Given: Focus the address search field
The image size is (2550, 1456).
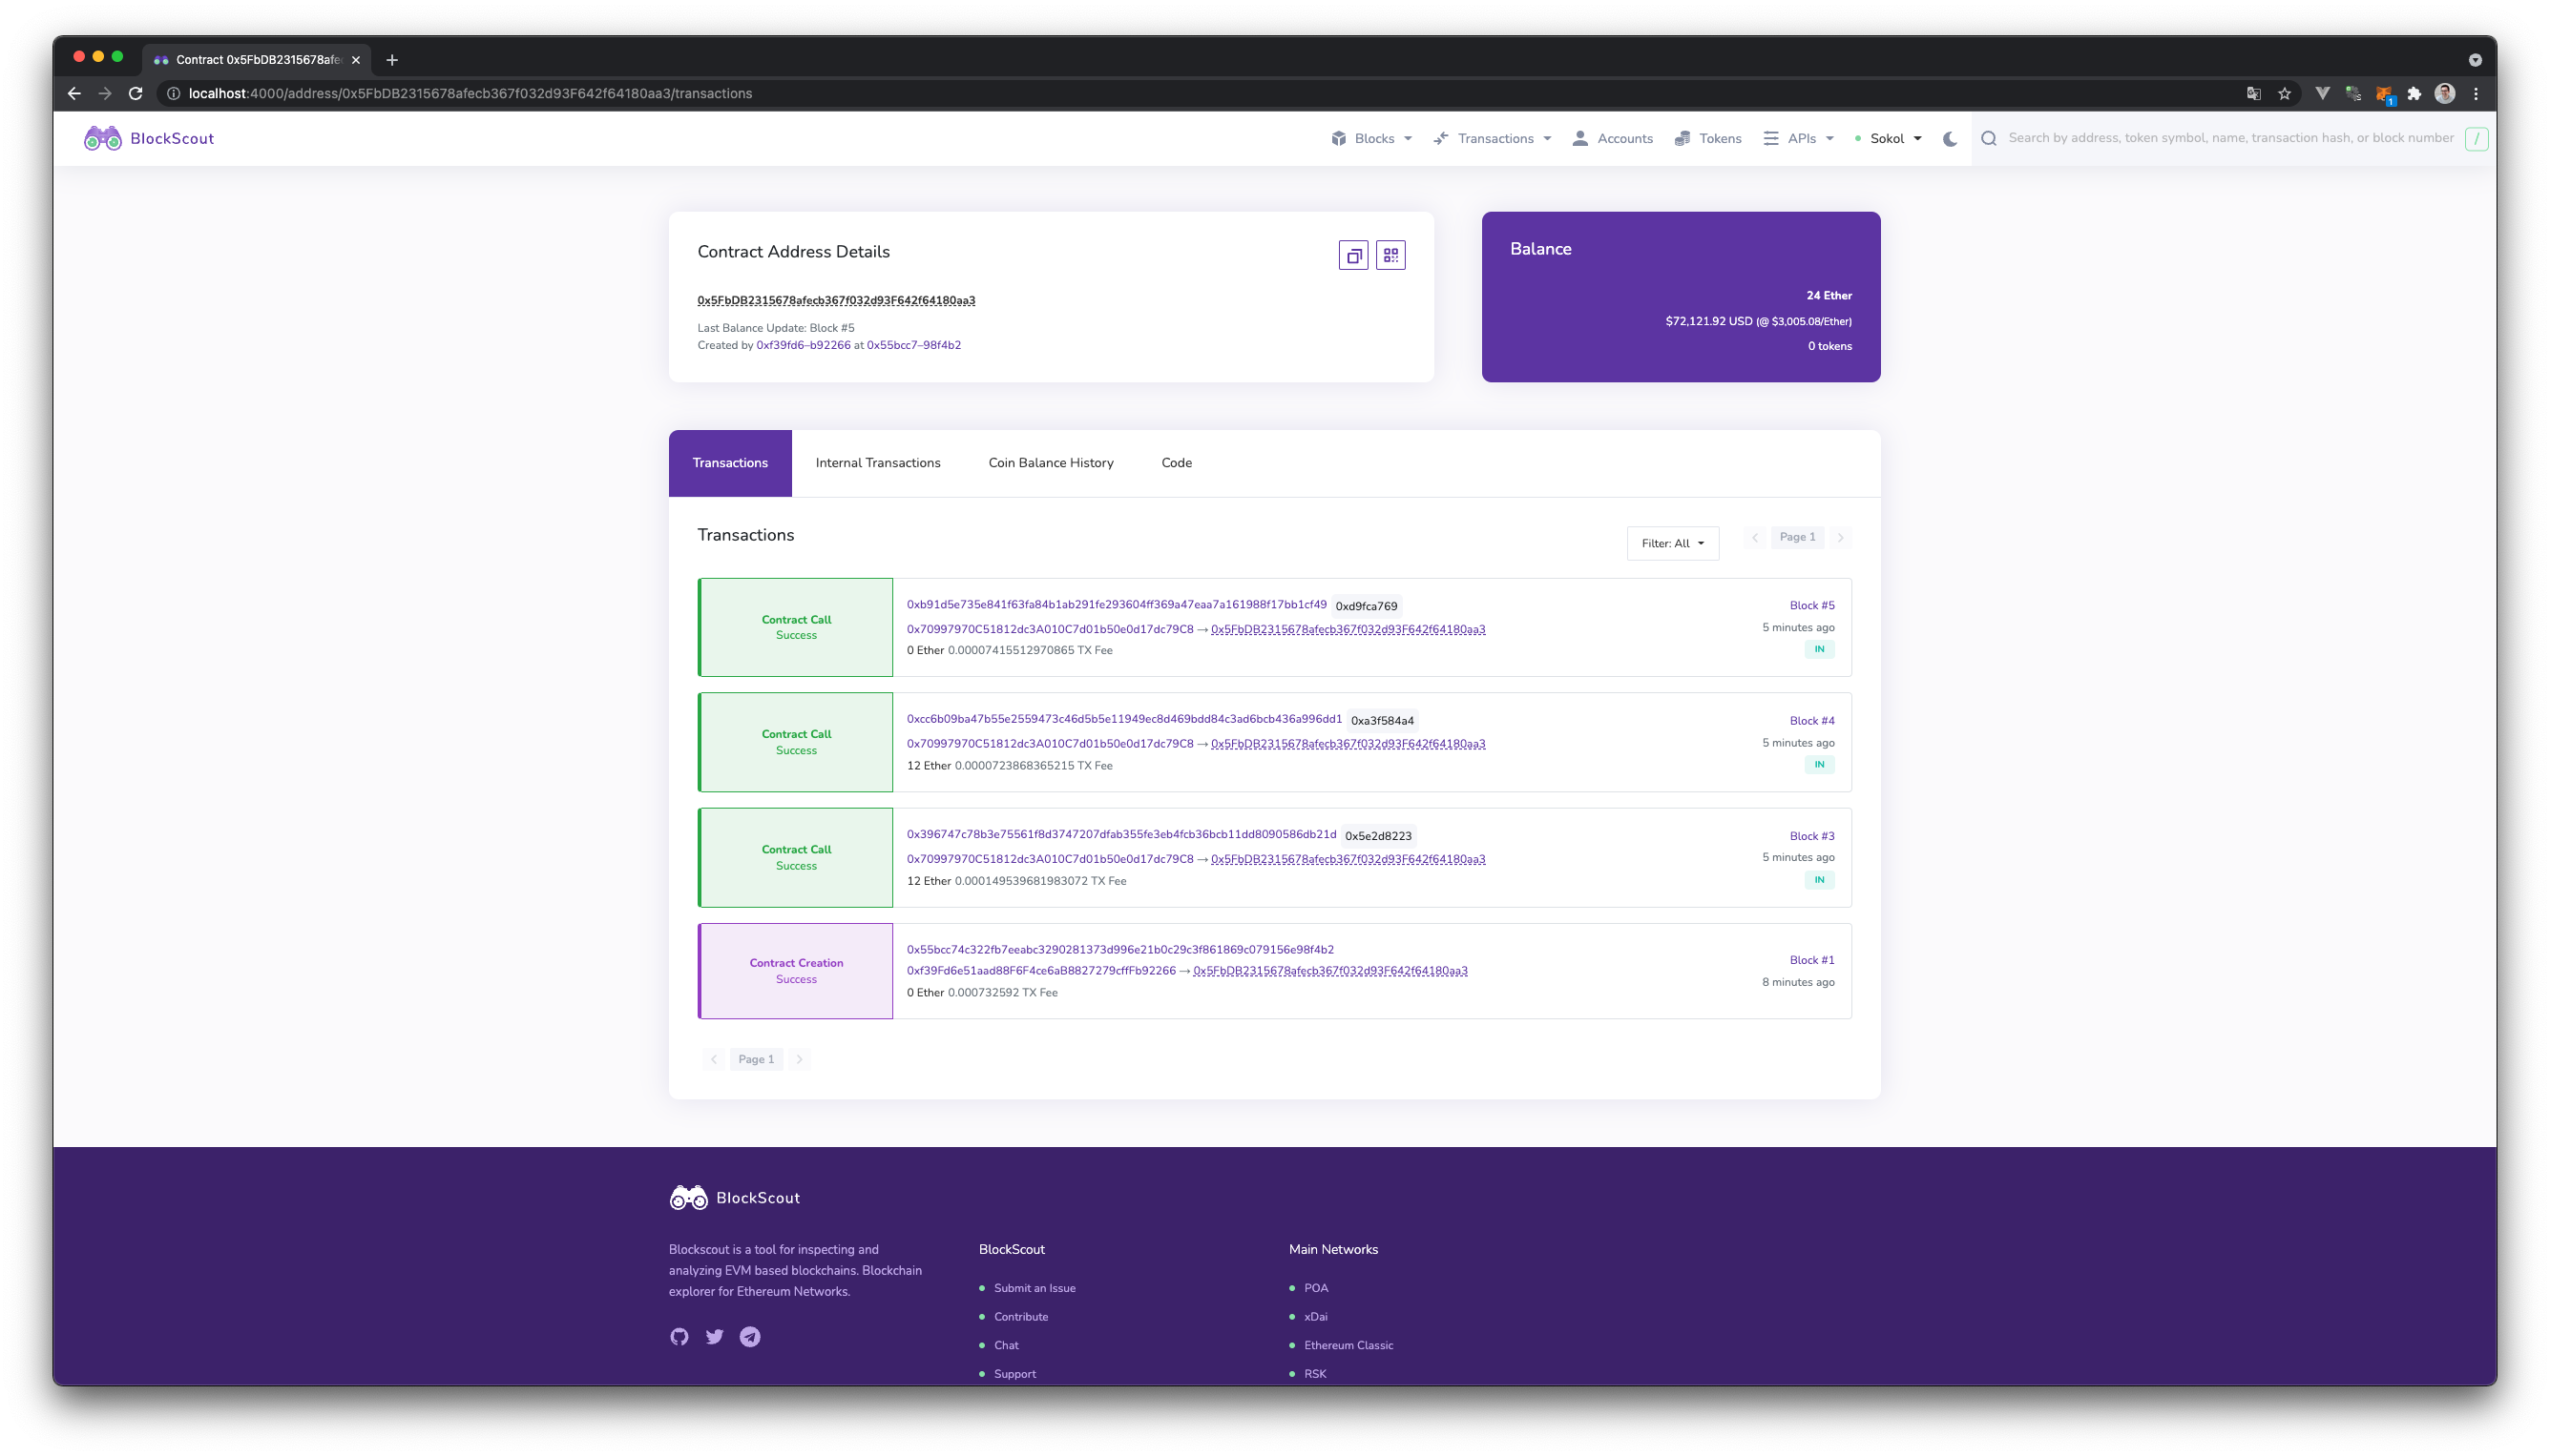Looking at the screenshot, I should coord(2229,139).
